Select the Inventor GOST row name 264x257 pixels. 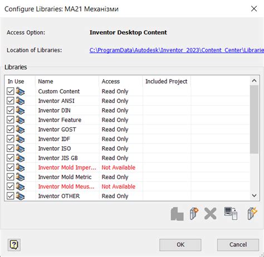57,130
